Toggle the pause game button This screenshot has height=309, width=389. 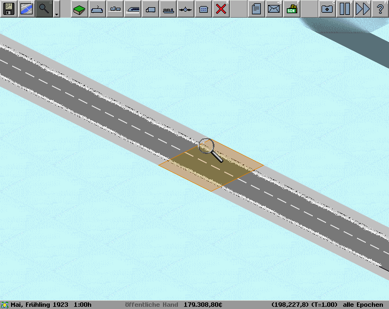click(x=345, y=9)
